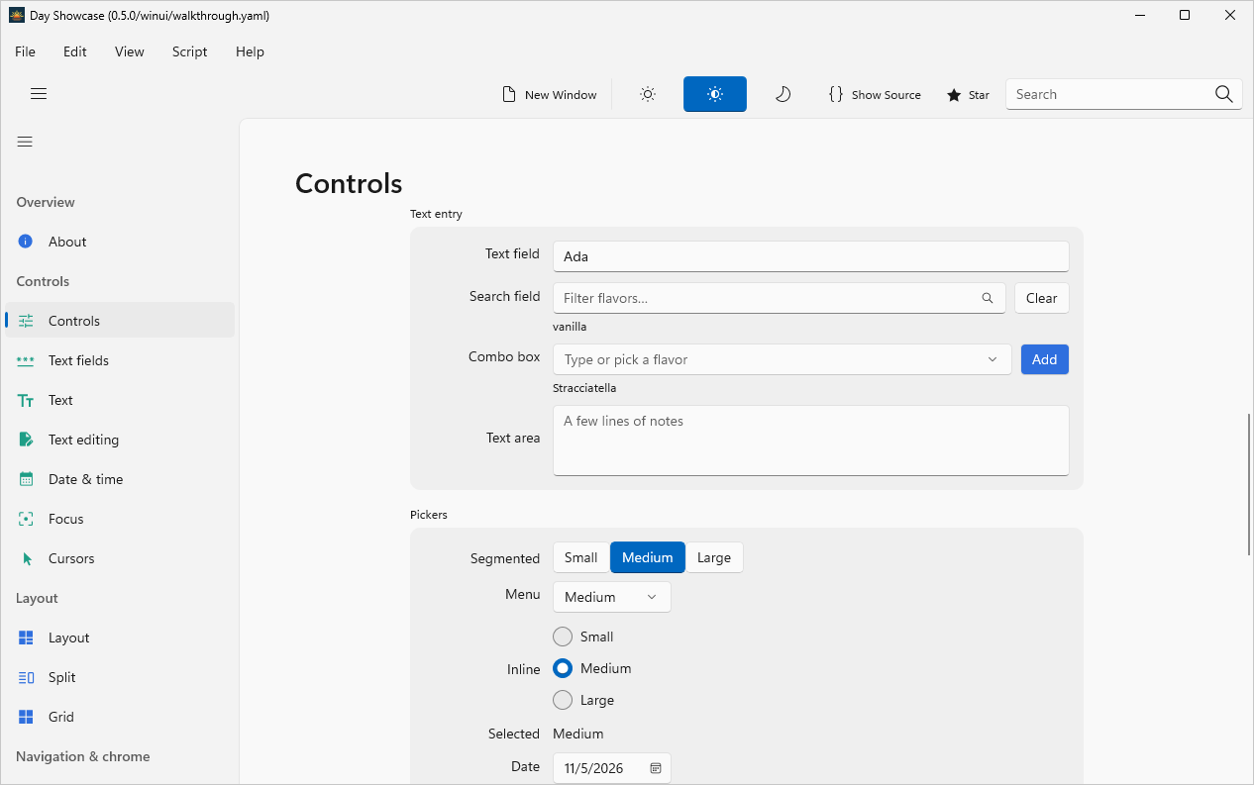Click the Text editing pencil-page icon

click(x=27, y=440)
